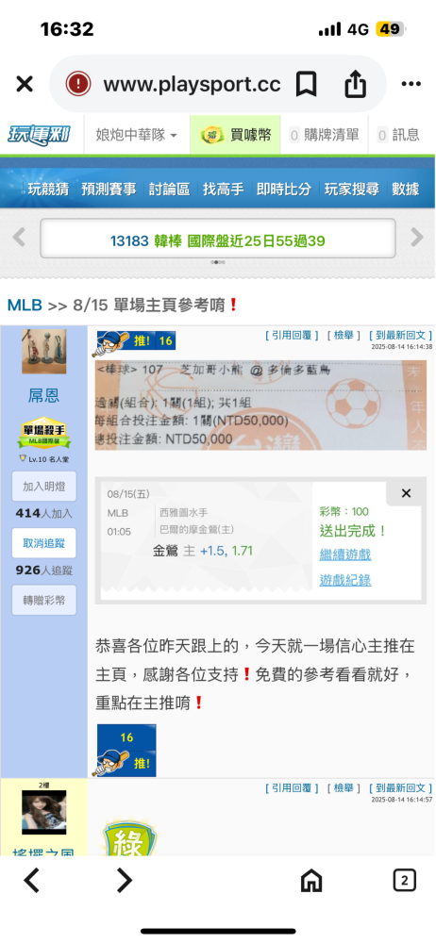Tap the site security warning icon
The width and height of the screenshot is (436, 943).
tap(78, 84)
